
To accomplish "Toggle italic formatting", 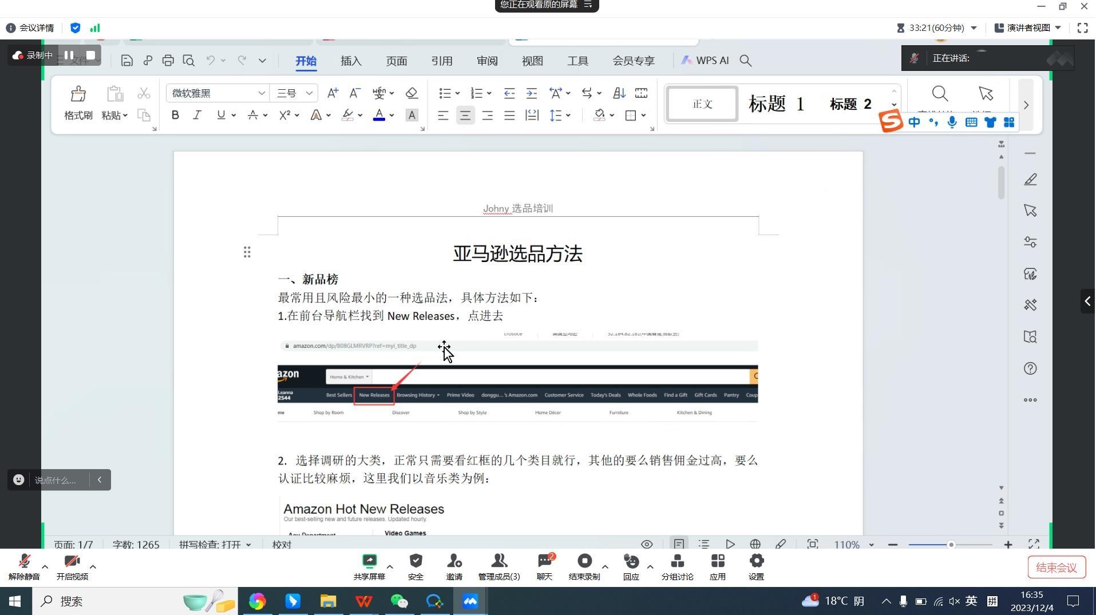I will click(197, 115).
